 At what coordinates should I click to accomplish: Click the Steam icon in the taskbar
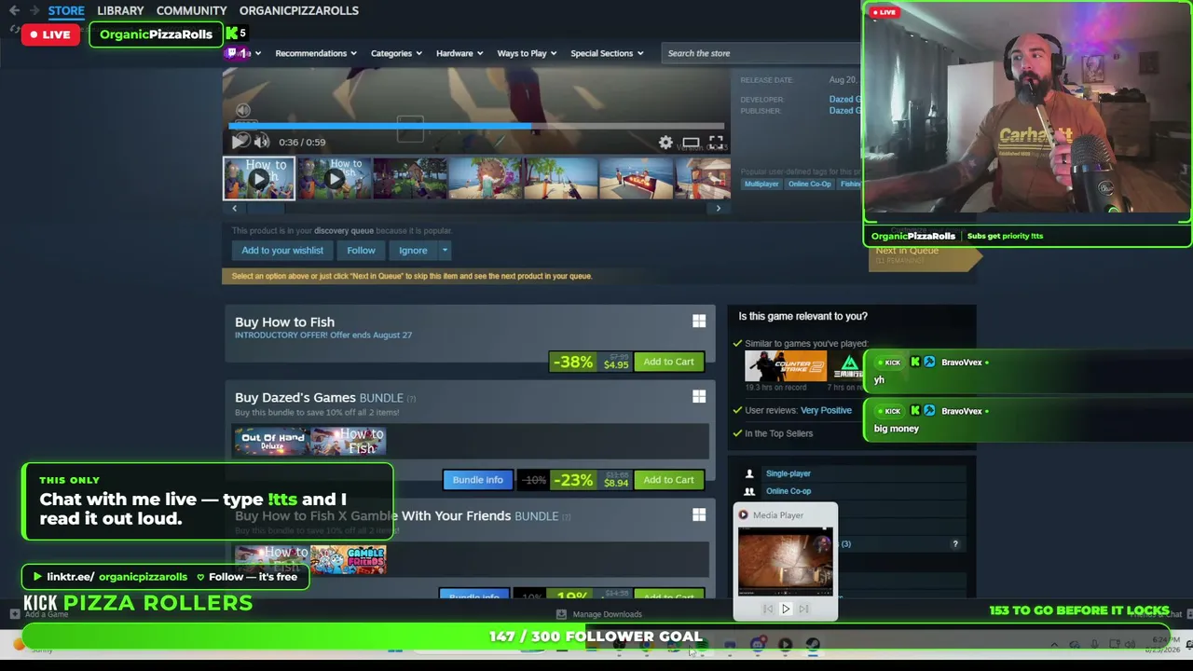point(813,644)
